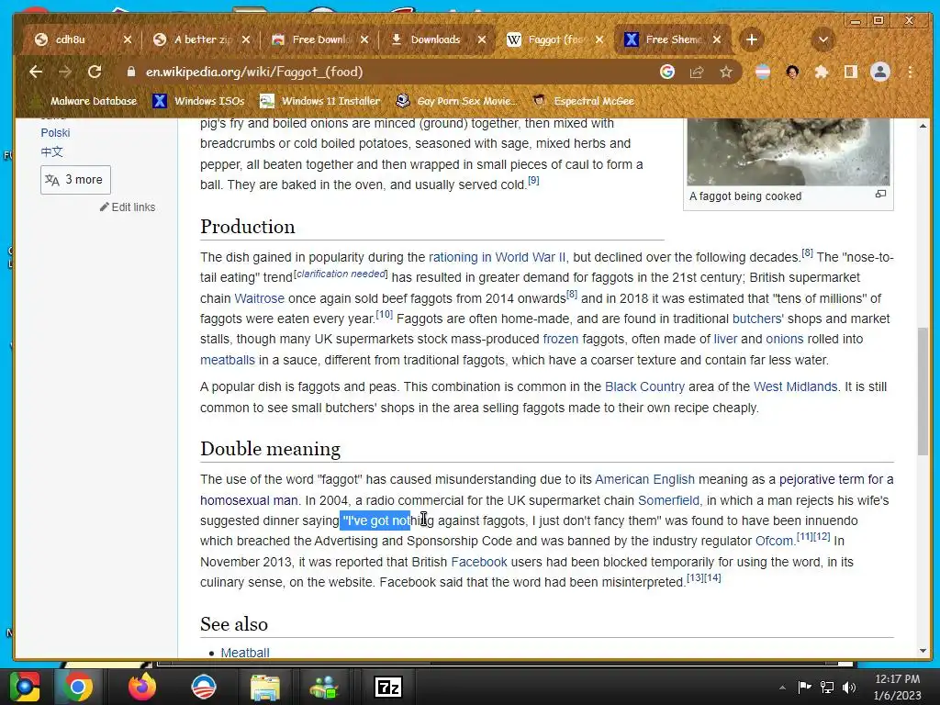The height and width of the screenshot is (705, 940).
Task: Switch to the Downloads tab
Action: point(436,39)
